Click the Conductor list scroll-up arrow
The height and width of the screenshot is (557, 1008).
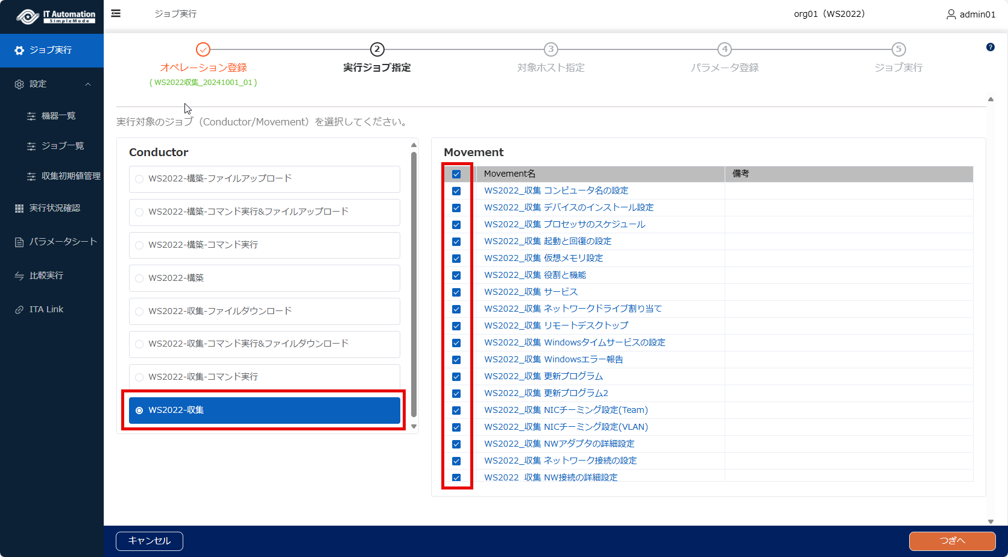pyautogui.click(x=414, y=145)
